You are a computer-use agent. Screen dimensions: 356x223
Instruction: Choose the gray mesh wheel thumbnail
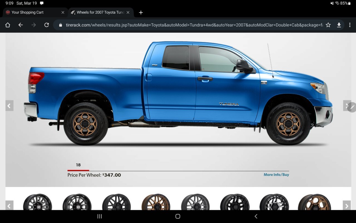[x=195, y=202]
